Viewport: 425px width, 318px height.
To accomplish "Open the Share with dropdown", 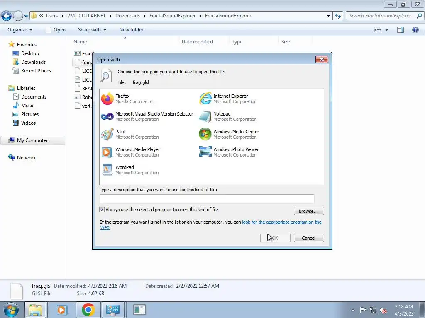I will point(92,30).
